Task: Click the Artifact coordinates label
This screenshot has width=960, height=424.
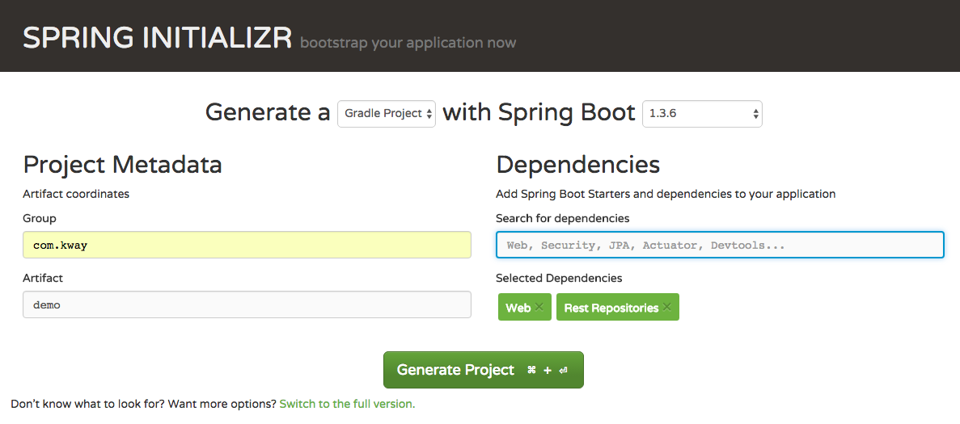Action: (x=76, y=194)
